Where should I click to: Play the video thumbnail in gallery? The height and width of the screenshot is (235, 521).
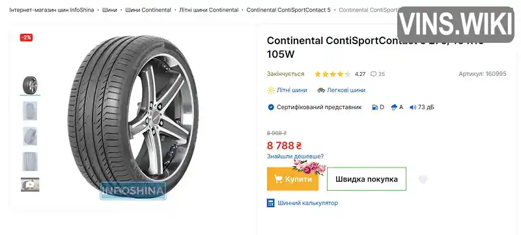pyautogui.click(x=30, y=184)
